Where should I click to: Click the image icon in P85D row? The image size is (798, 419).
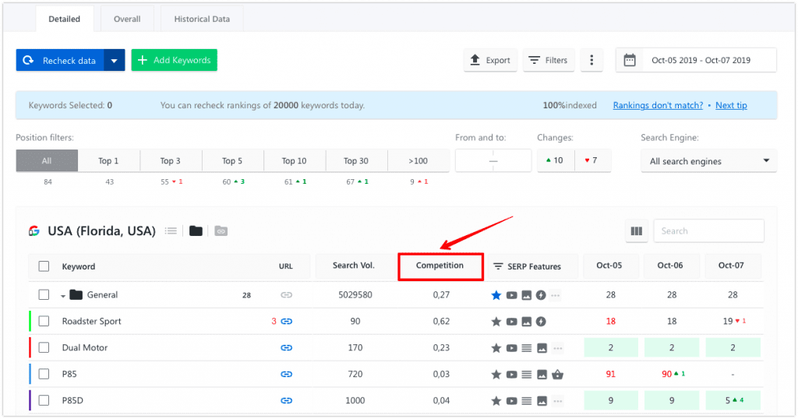click(x=542, y=400)
